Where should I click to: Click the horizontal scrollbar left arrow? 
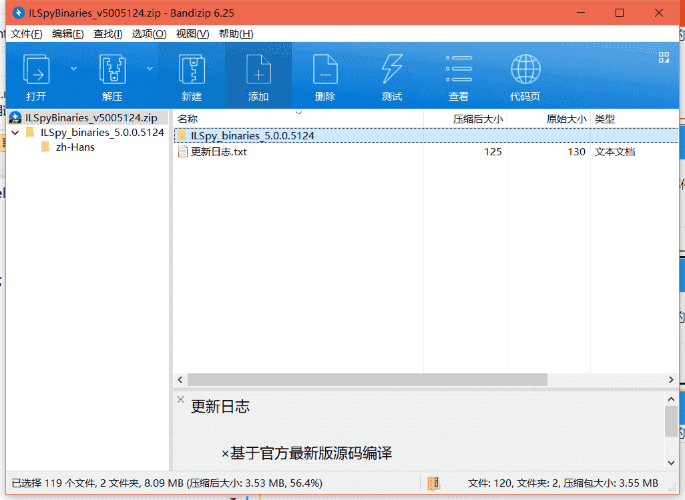180,379
